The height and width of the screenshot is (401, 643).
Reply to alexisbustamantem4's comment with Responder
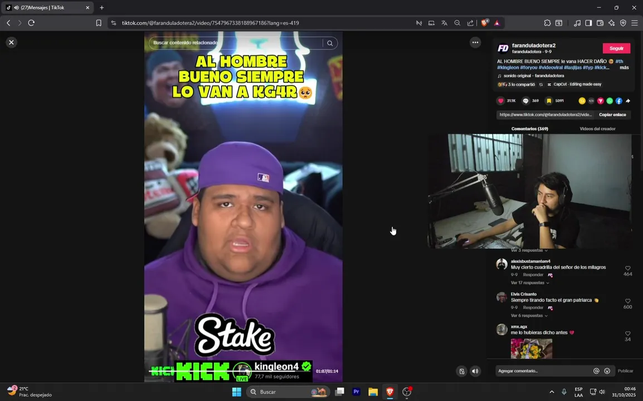tap(533, 275)
